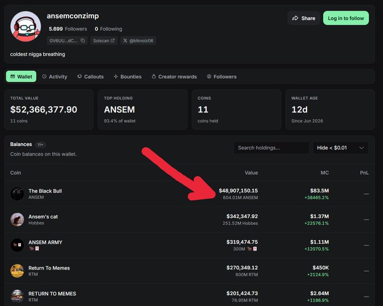Click The Black Bull coin icon
The height and width of the screenshot is (306, 383).
click(x=17, y=193)
